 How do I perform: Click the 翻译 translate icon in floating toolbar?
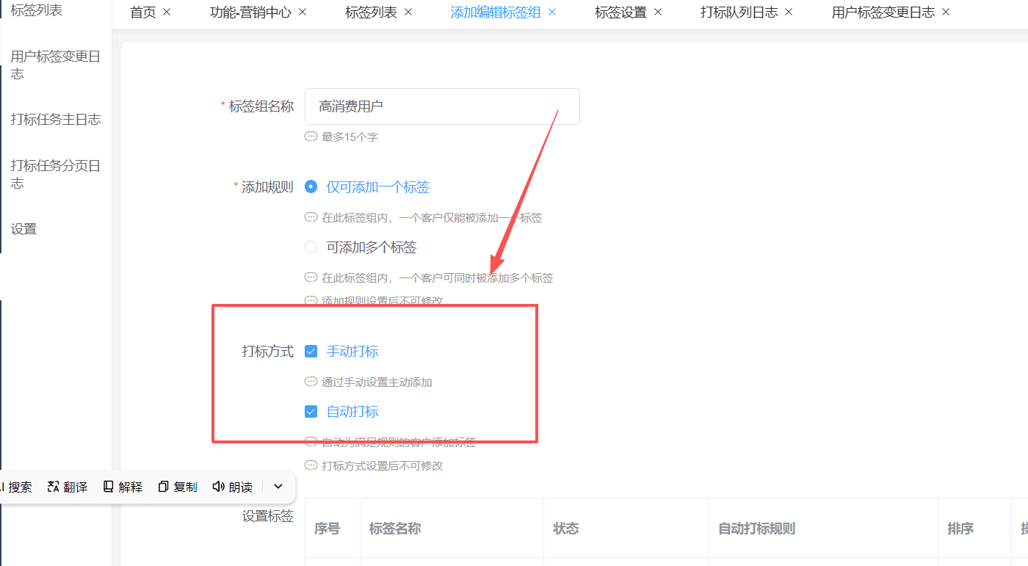coord(53,487)
